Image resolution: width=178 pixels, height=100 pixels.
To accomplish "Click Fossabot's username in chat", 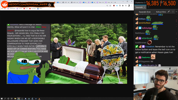I will point(150,47).
